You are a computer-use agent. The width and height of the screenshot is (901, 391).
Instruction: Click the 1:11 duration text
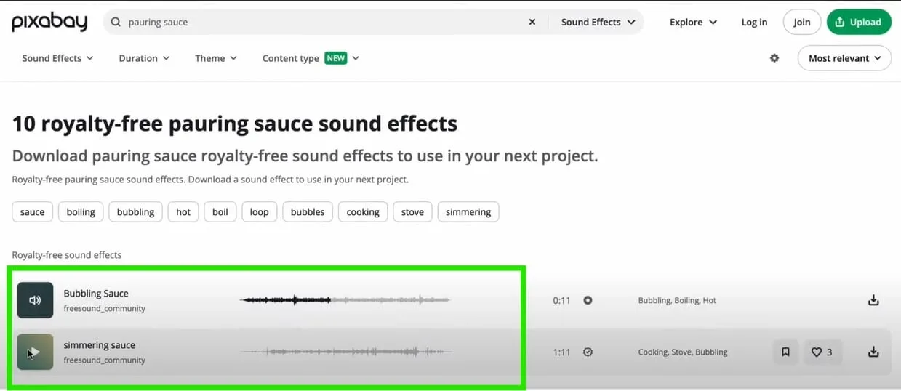[x=561, y=352]
